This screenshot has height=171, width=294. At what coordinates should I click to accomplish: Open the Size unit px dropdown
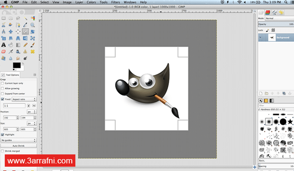click(31, 123)
